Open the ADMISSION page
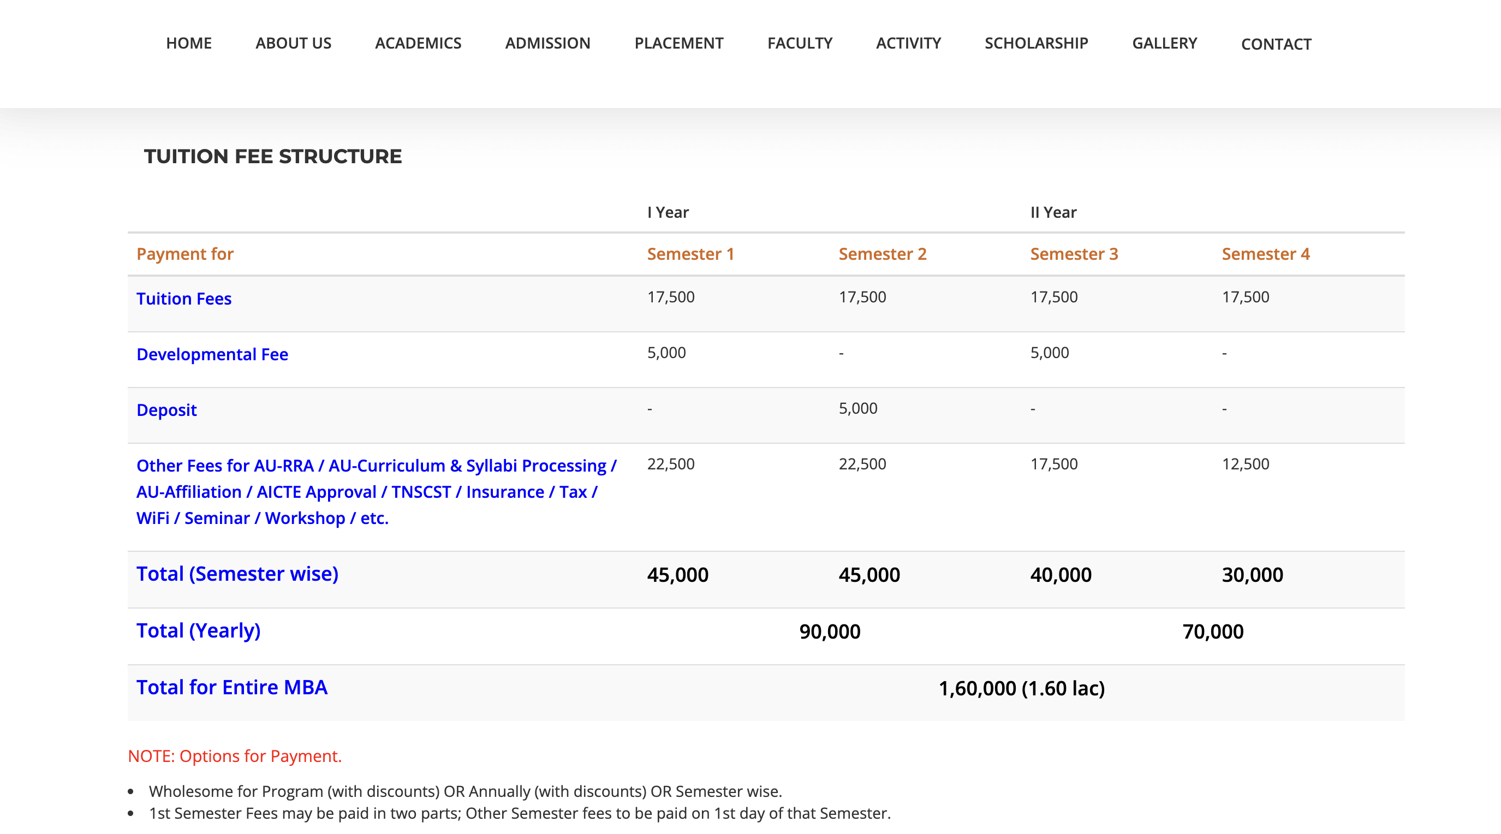This screenshot has width=1501, height=834. click(549, 43)
